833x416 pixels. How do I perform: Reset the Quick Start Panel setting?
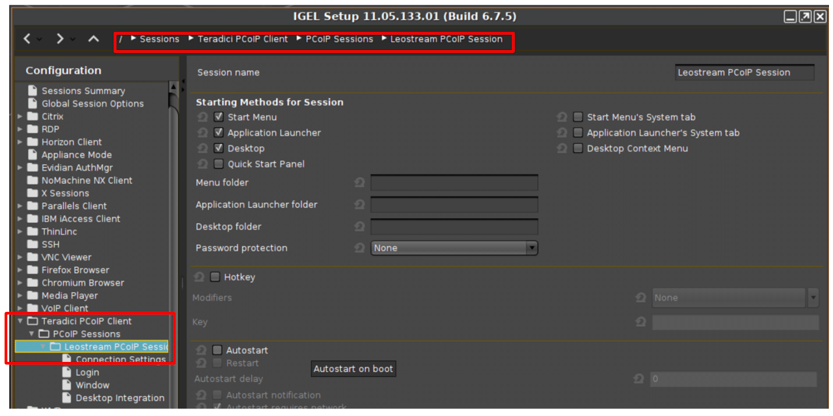pos(203,164)
